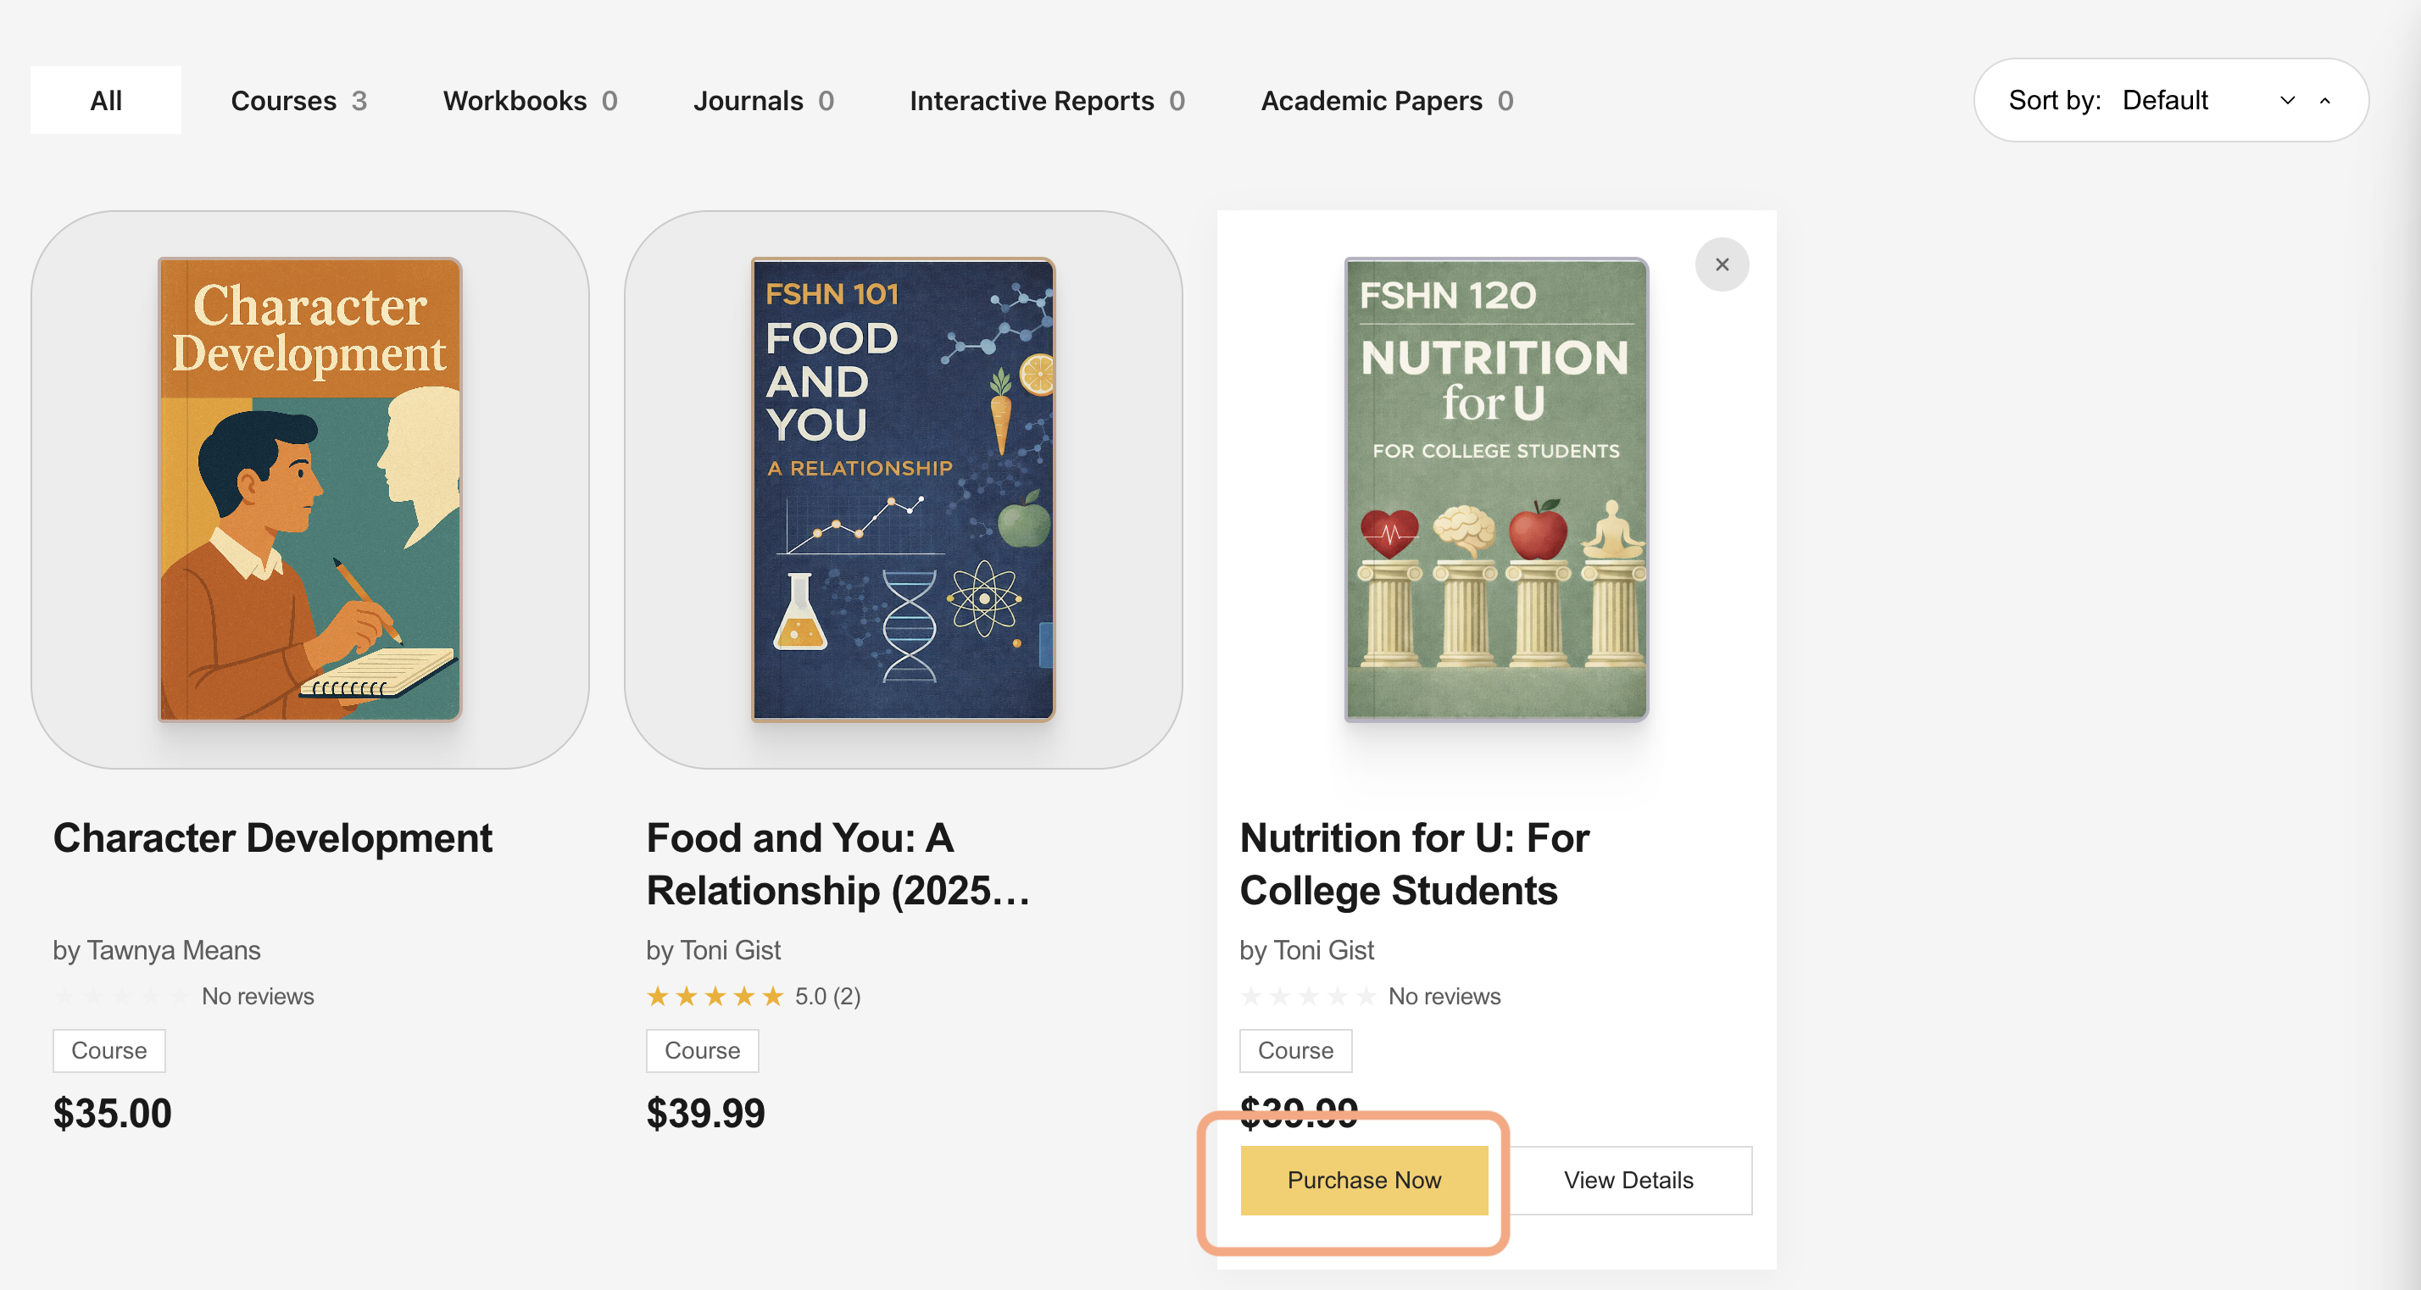Open View Details for Nutrition for U
The width and height of the screenshot is (2421, 1290).
pyautogui.click(x=1629, y=1180)
